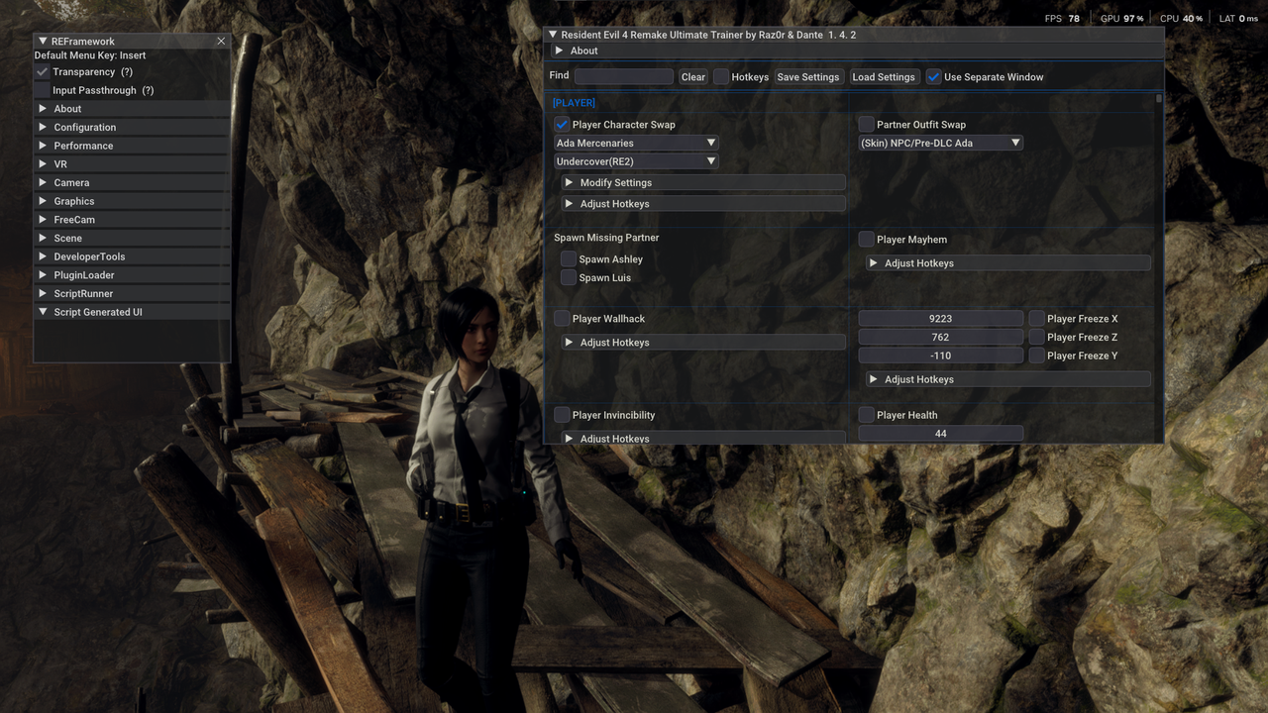Enable Player Wallhack checkbox
Viewport: 1268px width, 713px height.
[x=562, y=319]
